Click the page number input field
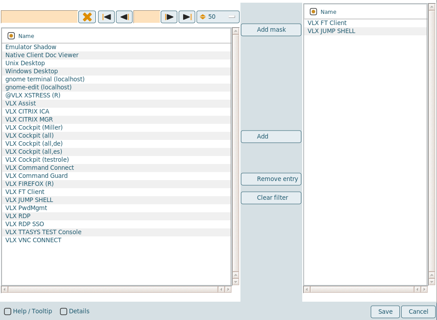This screenshot has width=437, height=320. click(x=146, y=17)
